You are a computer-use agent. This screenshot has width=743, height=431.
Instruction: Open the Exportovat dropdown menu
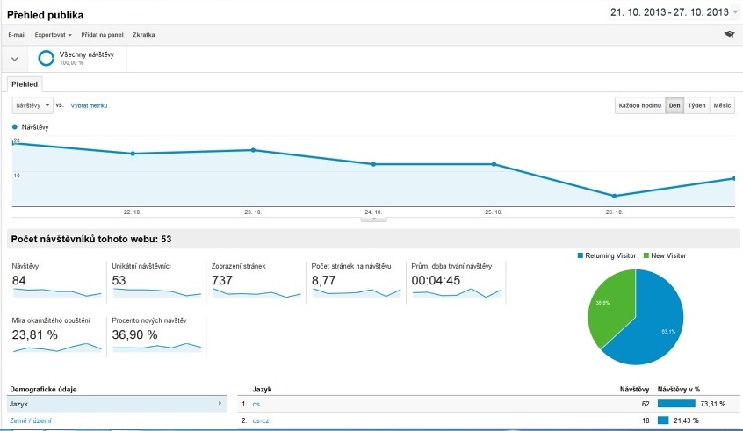coord(53,35)
